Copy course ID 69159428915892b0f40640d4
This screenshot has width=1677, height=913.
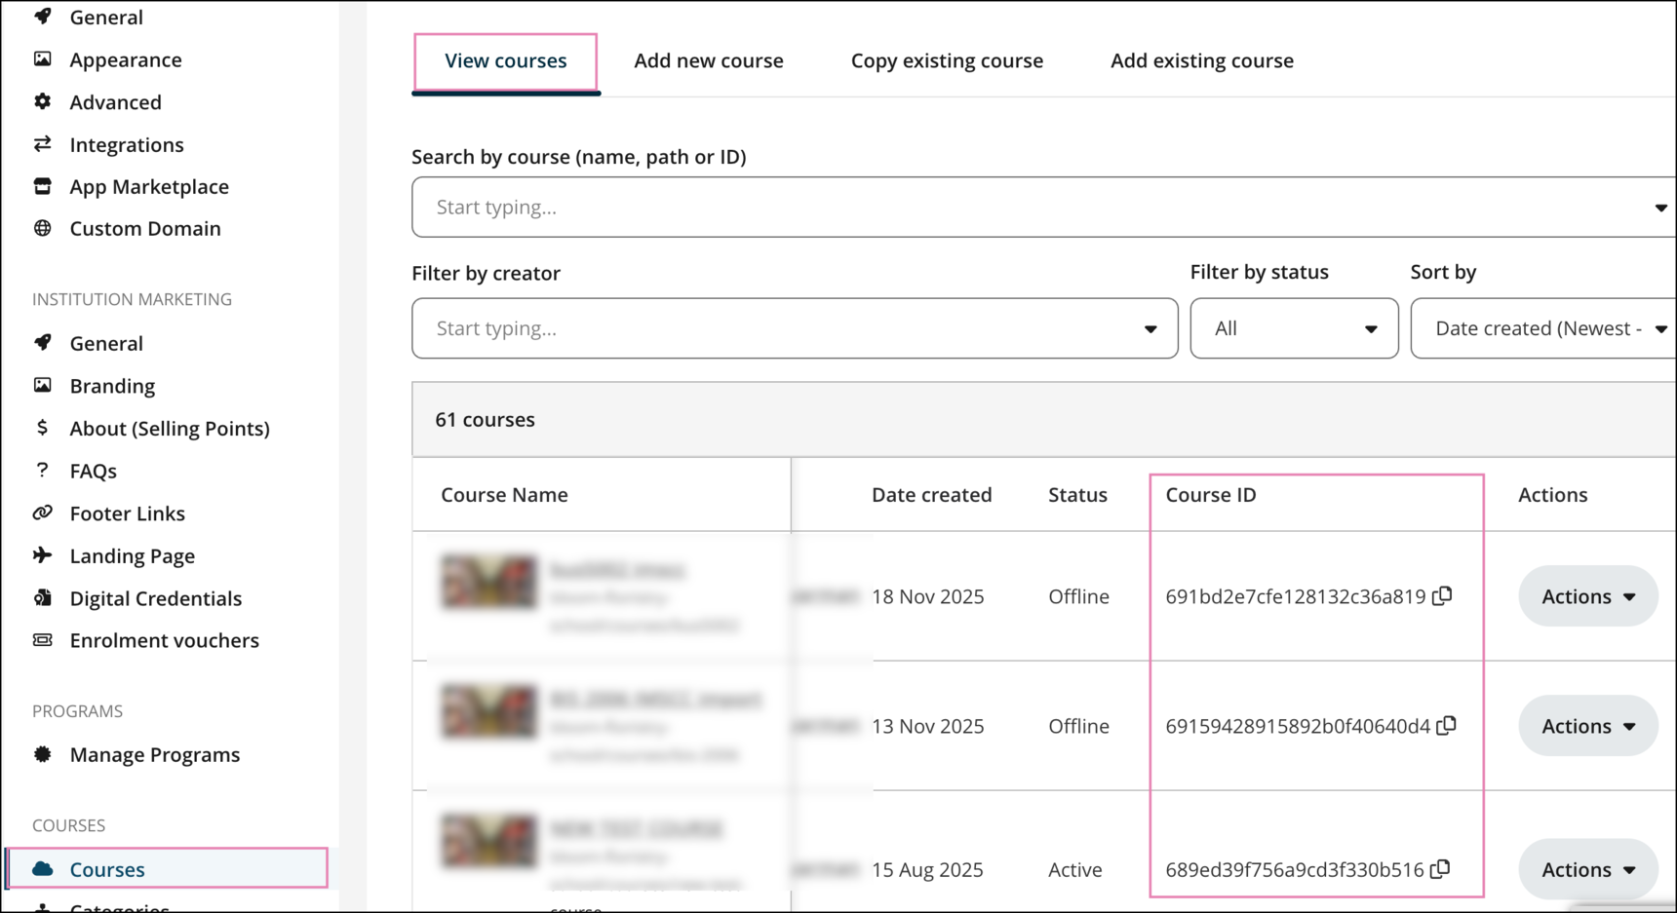click(1447, 725)
